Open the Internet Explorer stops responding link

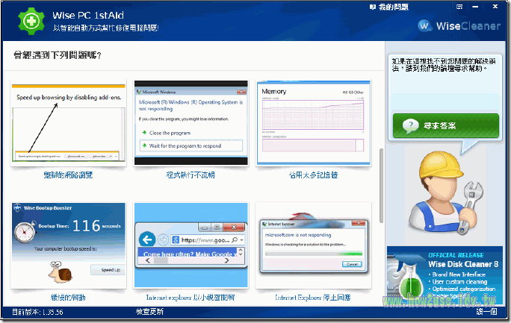pyautogui.click(x=313, y=297)
